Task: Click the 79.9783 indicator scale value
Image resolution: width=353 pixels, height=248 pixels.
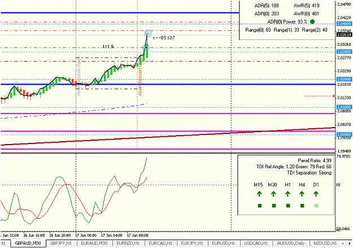Action: click(x=344, y=156)
